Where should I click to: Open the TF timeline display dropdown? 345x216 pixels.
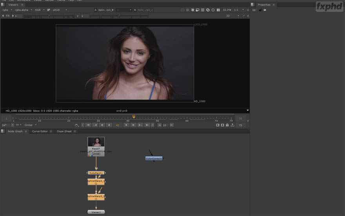[x=18, y=125]
